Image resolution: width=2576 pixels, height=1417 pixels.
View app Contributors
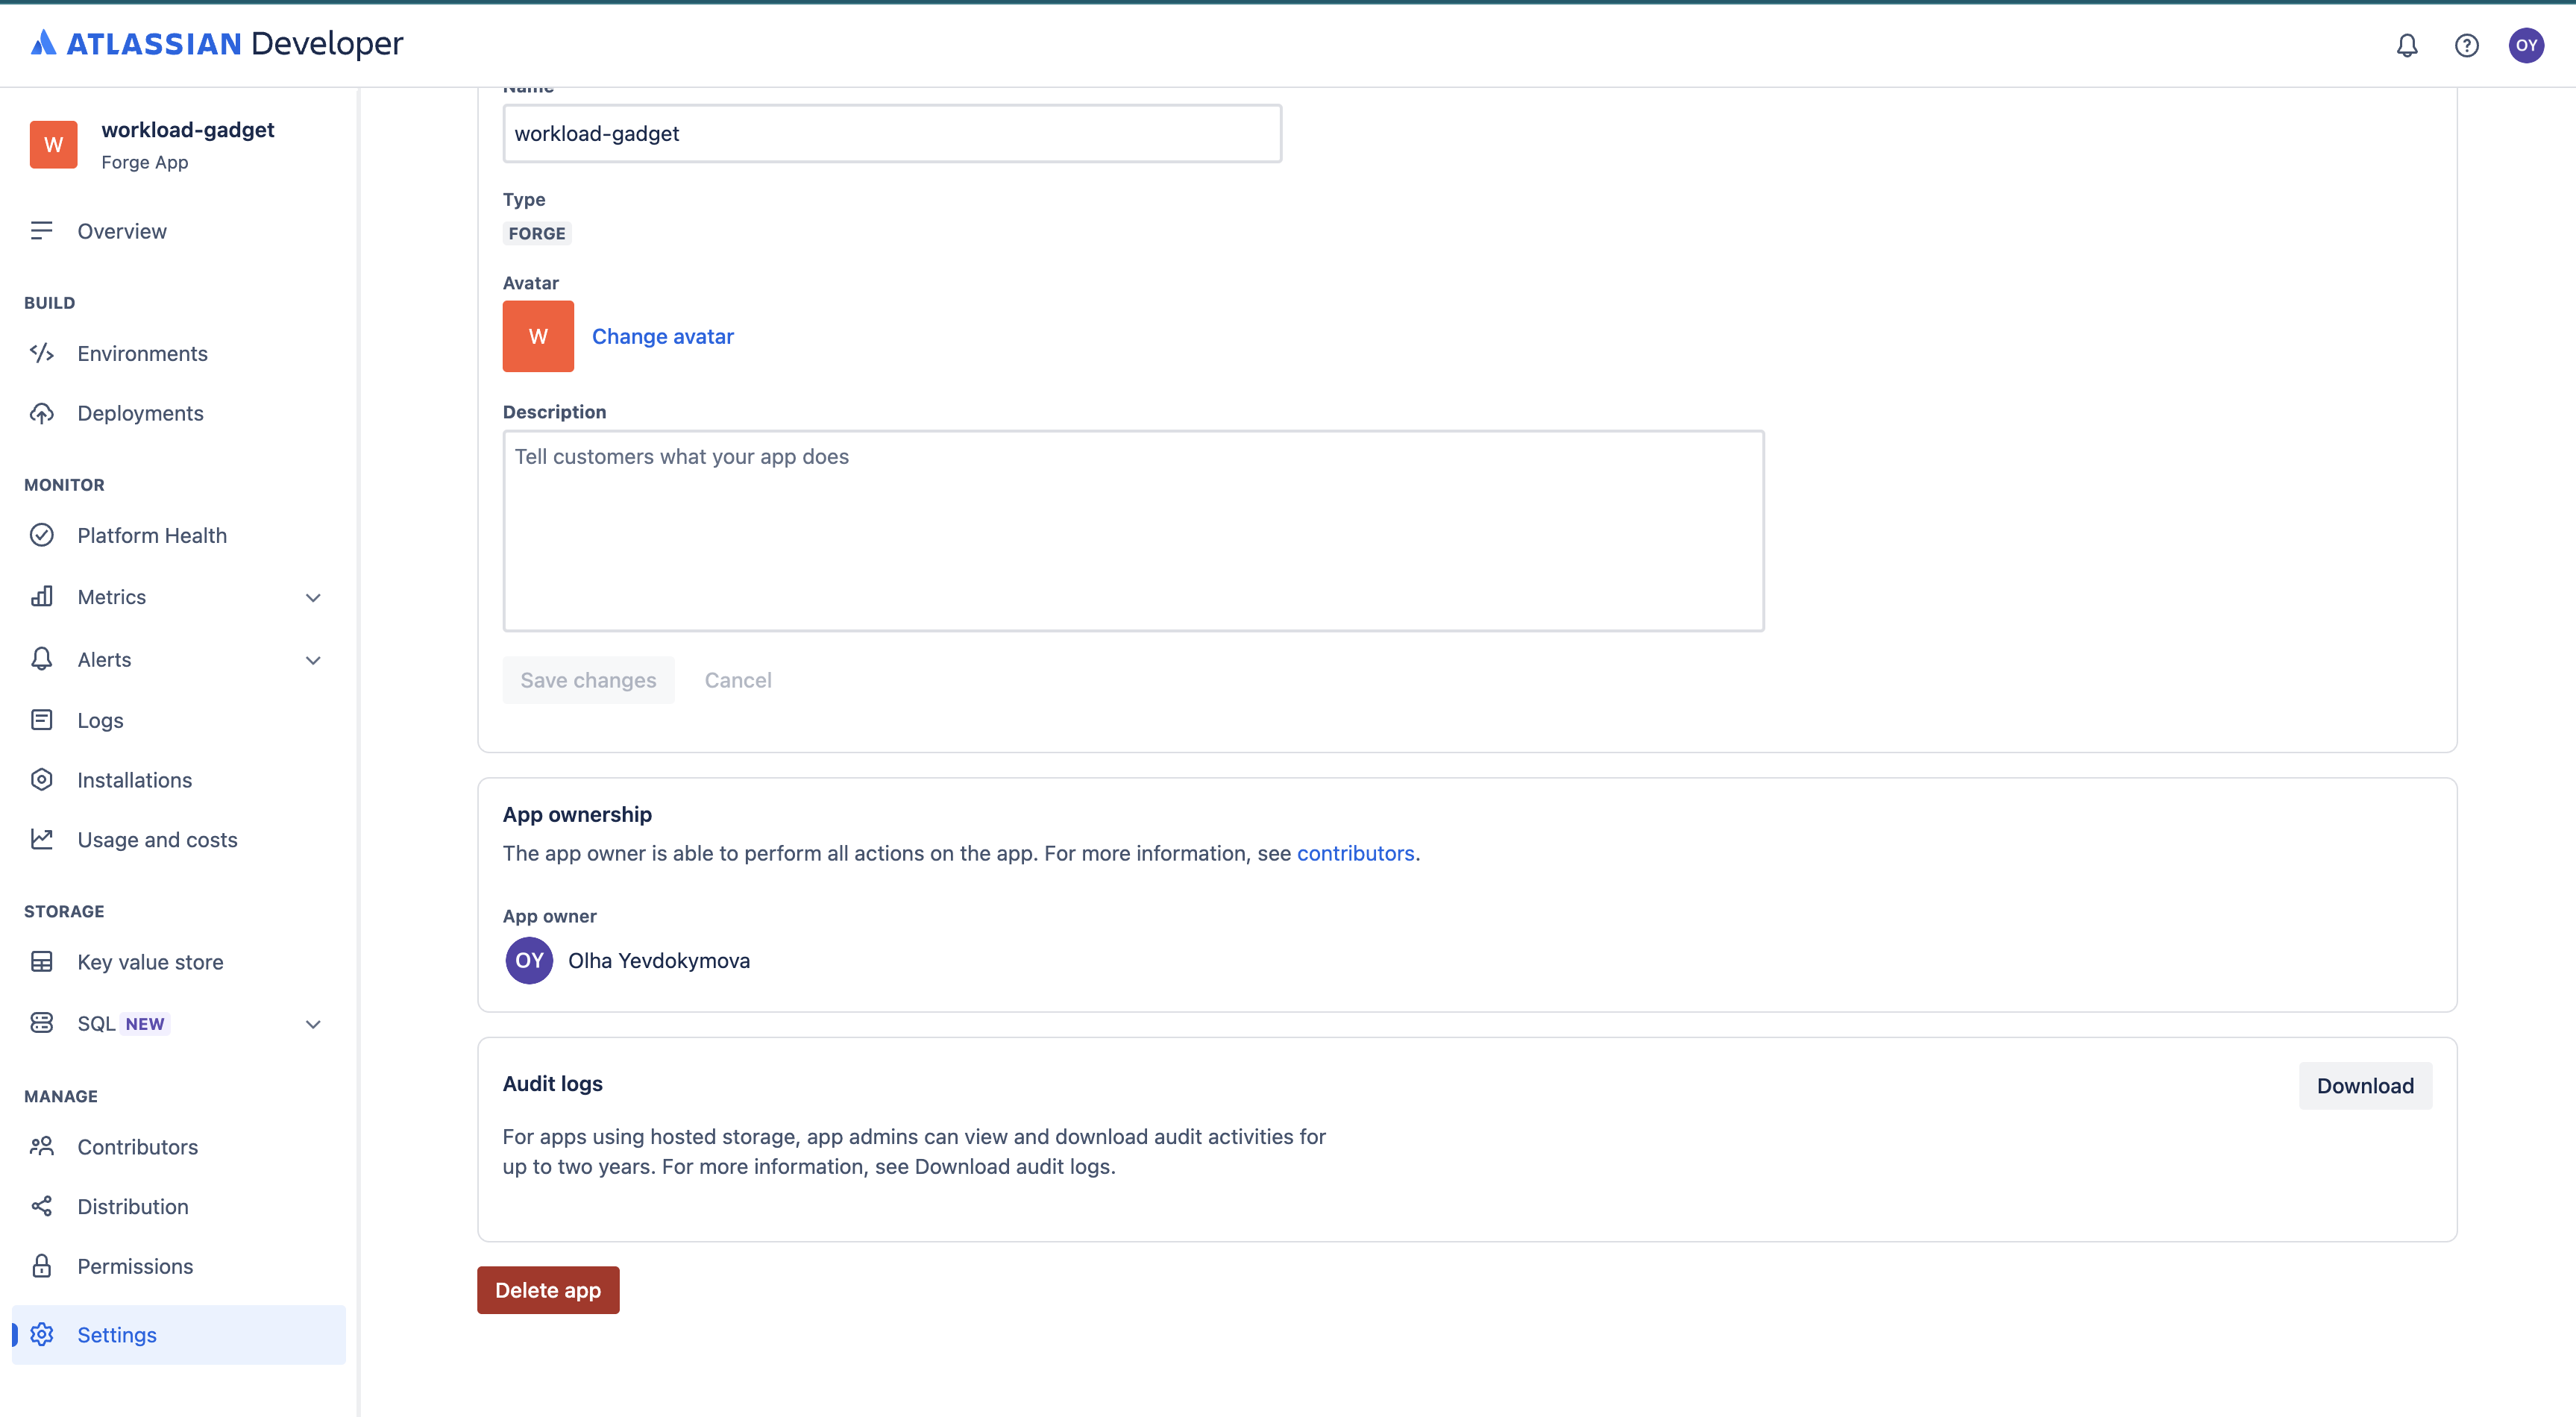point(137,1147)
